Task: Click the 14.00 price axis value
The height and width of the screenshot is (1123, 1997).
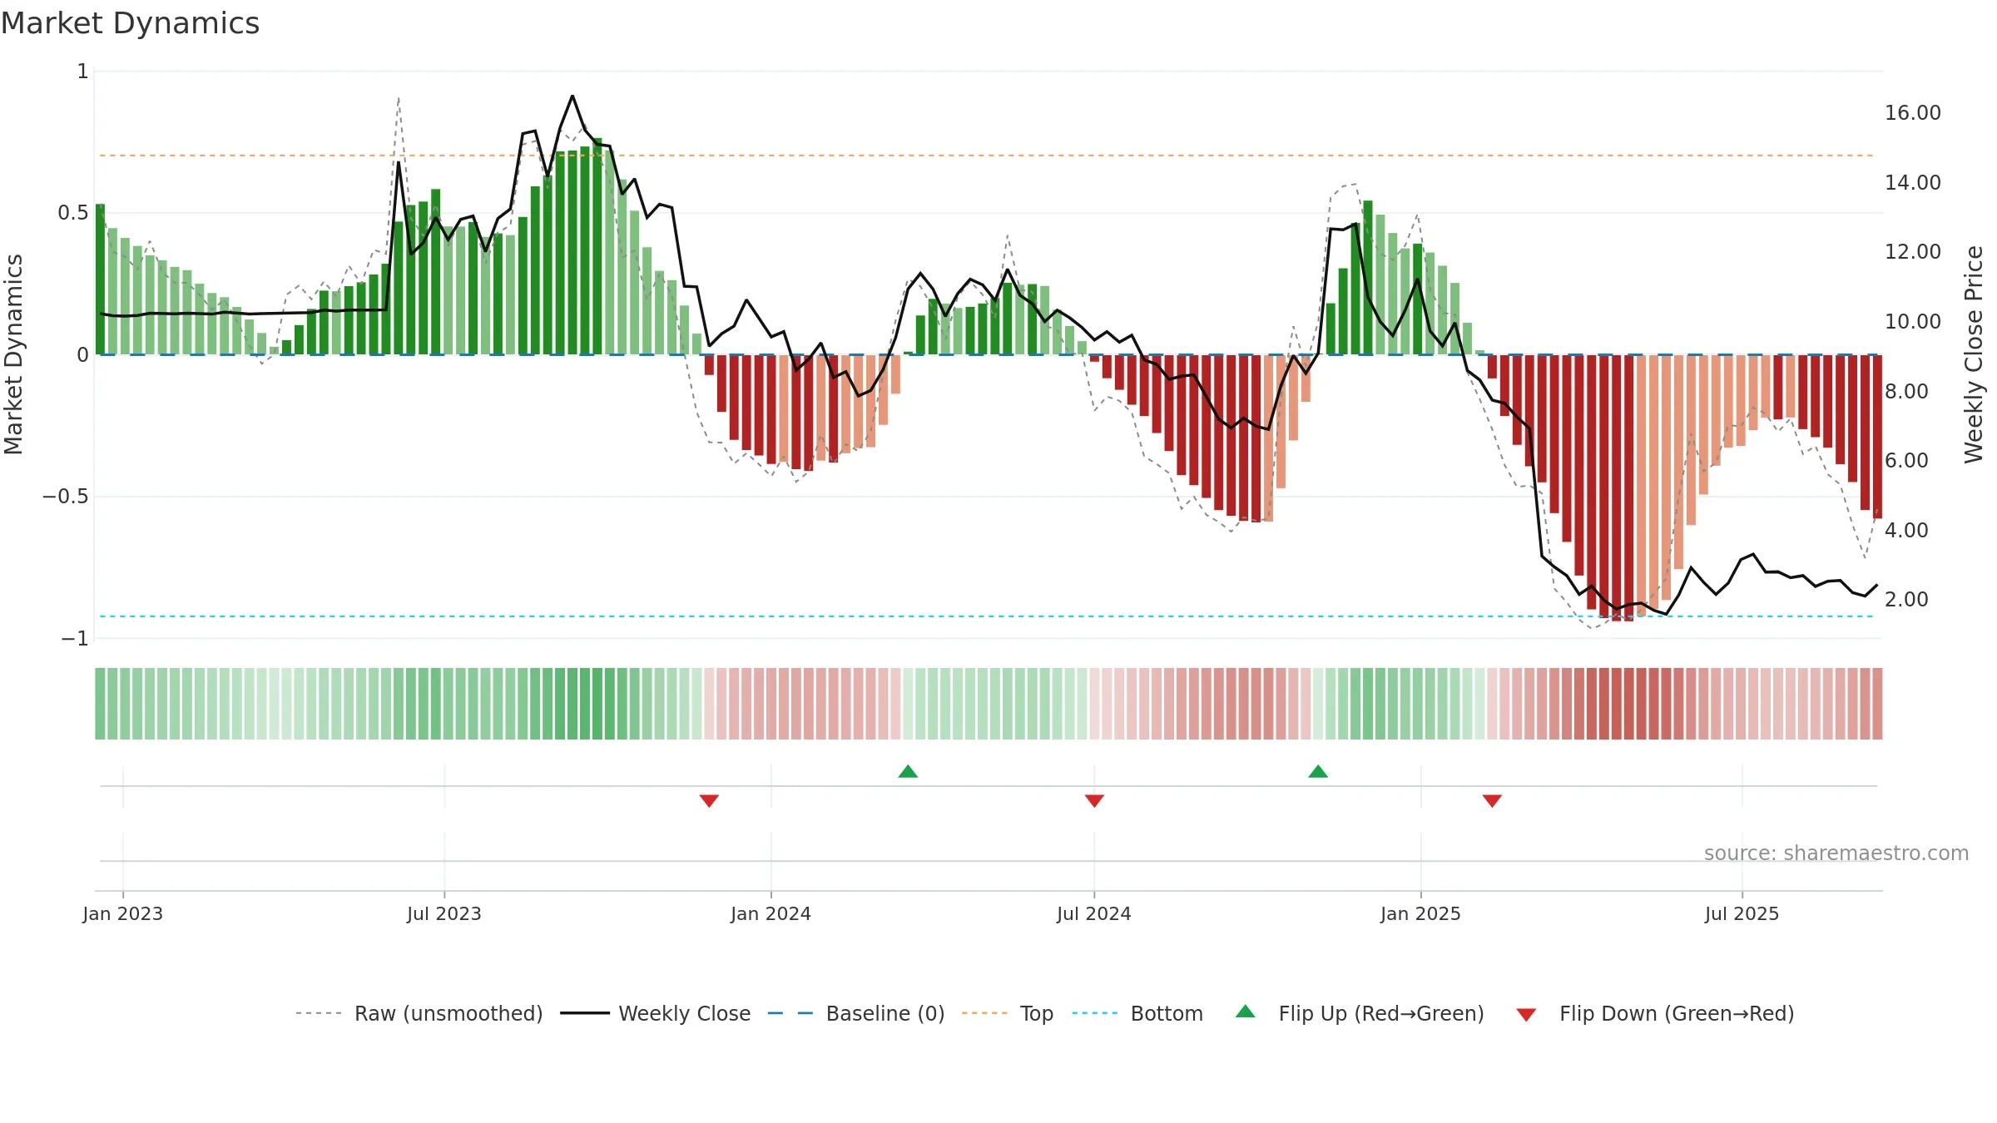Action: coord(1913,182)
